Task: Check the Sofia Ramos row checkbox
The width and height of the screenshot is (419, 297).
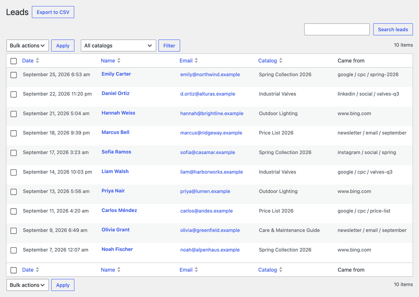Action: click(x=14, y=153)
